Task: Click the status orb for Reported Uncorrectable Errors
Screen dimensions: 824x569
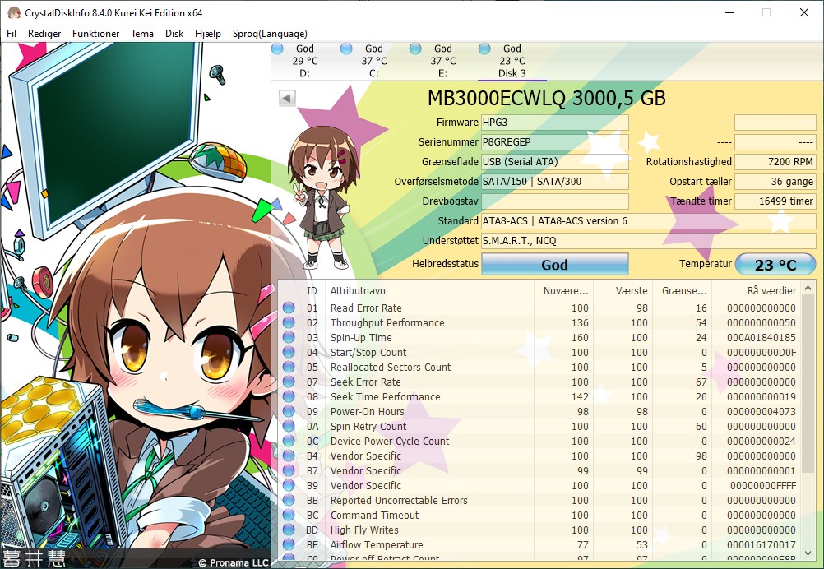Action: tap(289, 500)
